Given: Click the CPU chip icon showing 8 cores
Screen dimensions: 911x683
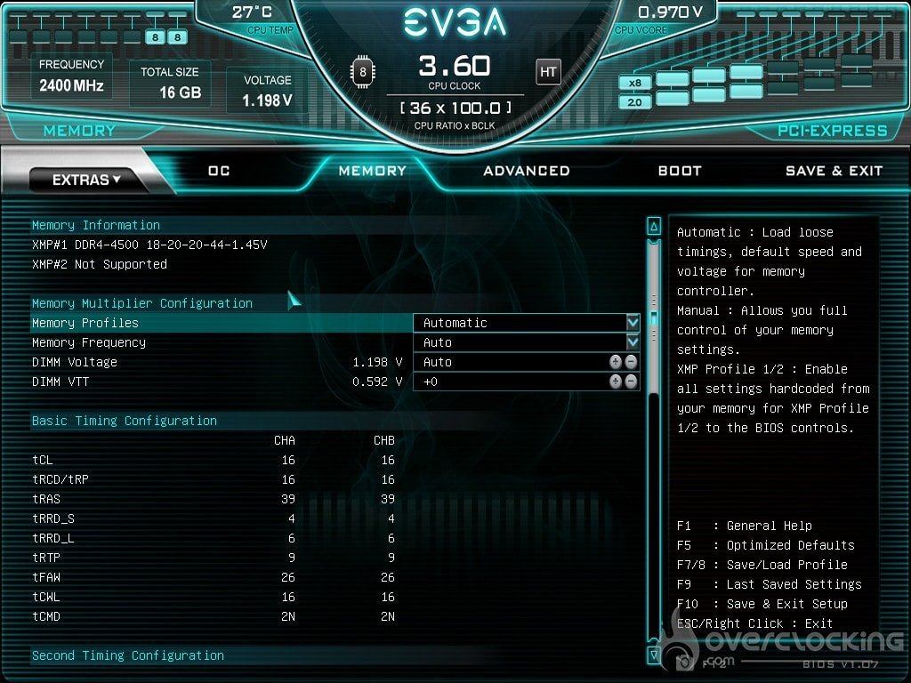Looking at the screenshot, I should pyautogui.click(x=363, y=72).
